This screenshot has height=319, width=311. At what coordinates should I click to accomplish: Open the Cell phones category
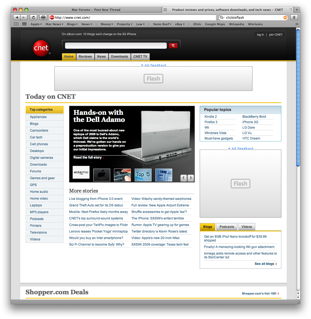point(39,144)
